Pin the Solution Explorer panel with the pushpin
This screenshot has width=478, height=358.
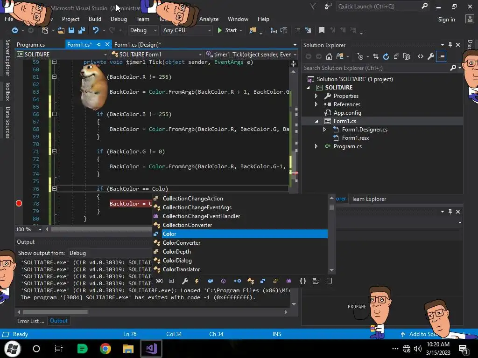pyautogui.click(x=450, y=45)
